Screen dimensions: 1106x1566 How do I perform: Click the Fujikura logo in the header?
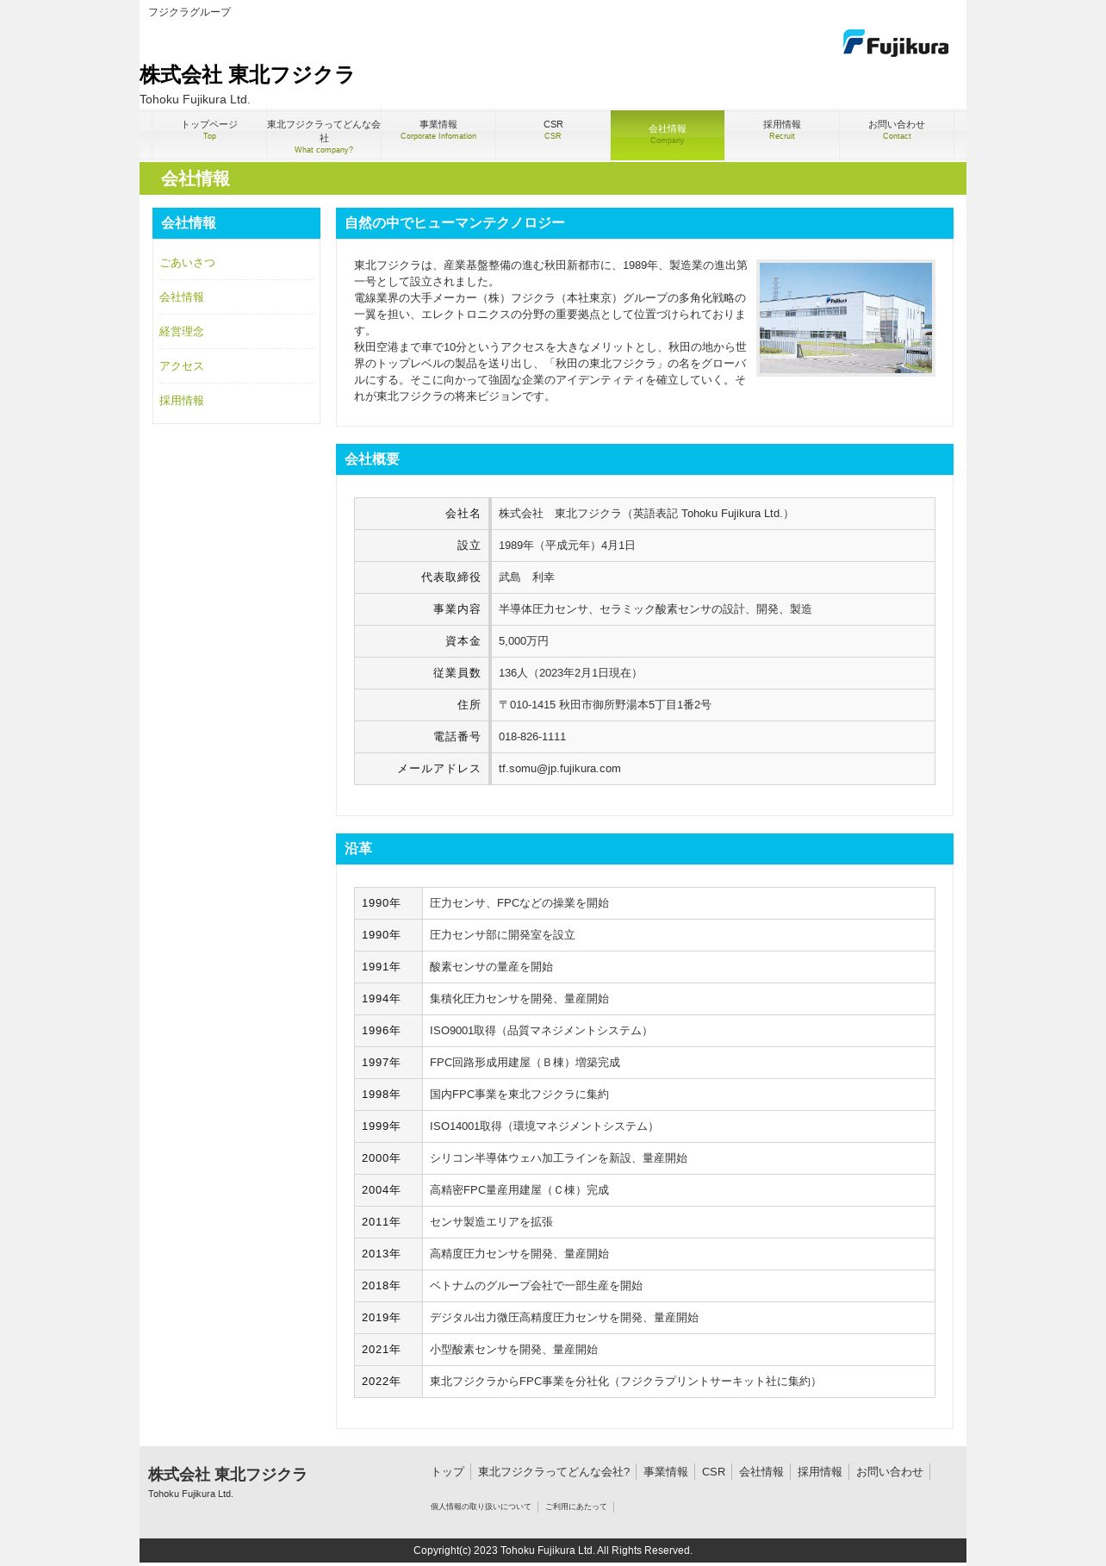(896, 43)
